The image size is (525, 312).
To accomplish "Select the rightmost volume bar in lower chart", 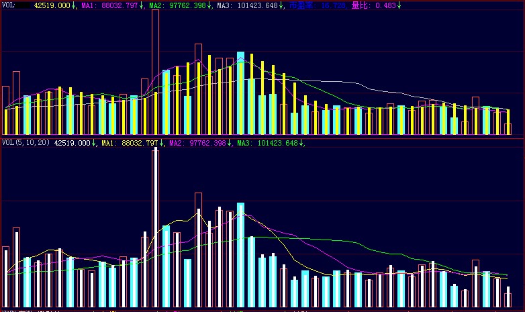I will point(508,297).
